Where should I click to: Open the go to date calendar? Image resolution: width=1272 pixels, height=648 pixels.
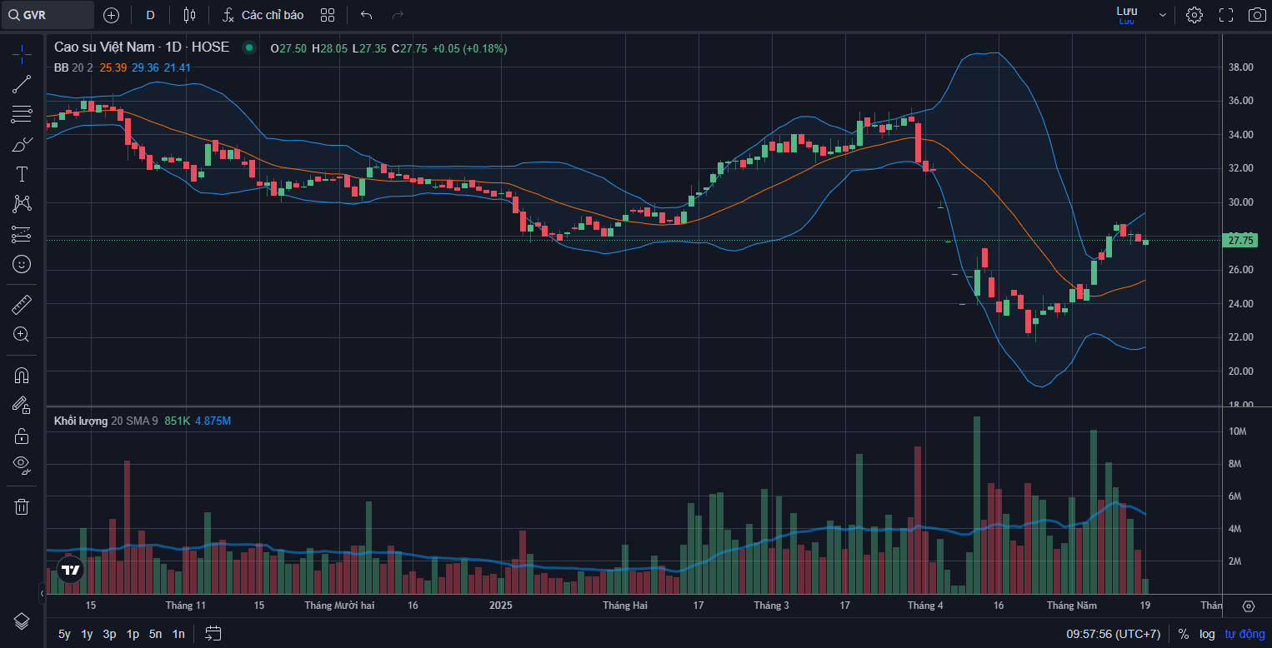click(x=213, y=634)
